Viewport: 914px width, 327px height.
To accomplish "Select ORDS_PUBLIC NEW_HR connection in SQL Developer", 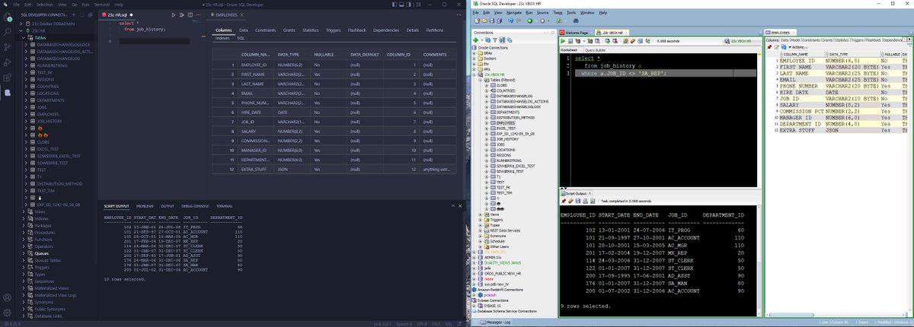I will coord(501,273).
